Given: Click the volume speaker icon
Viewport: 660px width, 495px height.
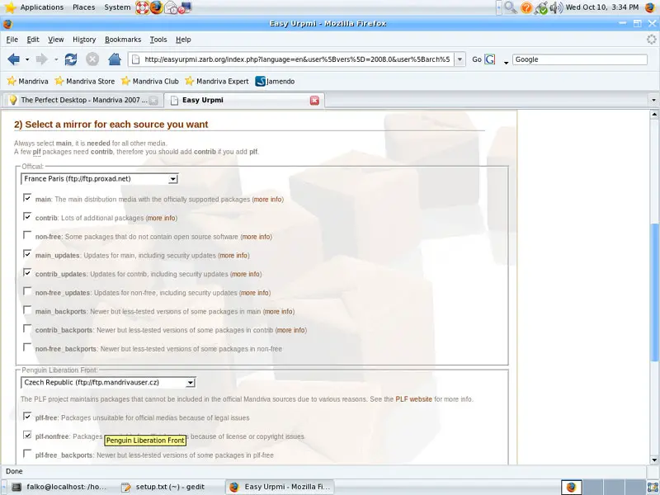Looking at the screenshot, I should coord(556,7).
